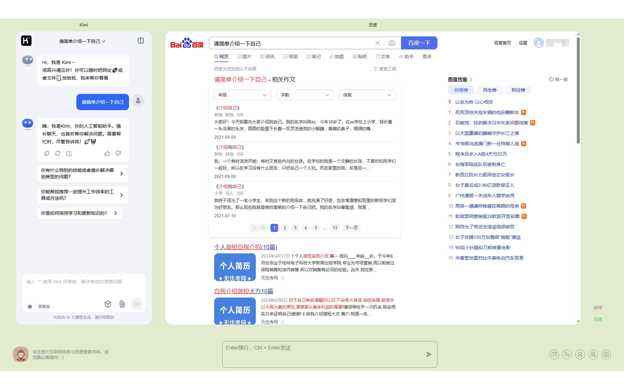Switch to the 图片 tab in Baidu results
The height and width of the screenshot is (390, 624).
coord(245,56)
